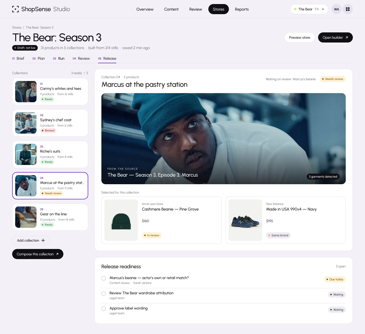Switch to the 02 Plan tab

pos(39,58)
